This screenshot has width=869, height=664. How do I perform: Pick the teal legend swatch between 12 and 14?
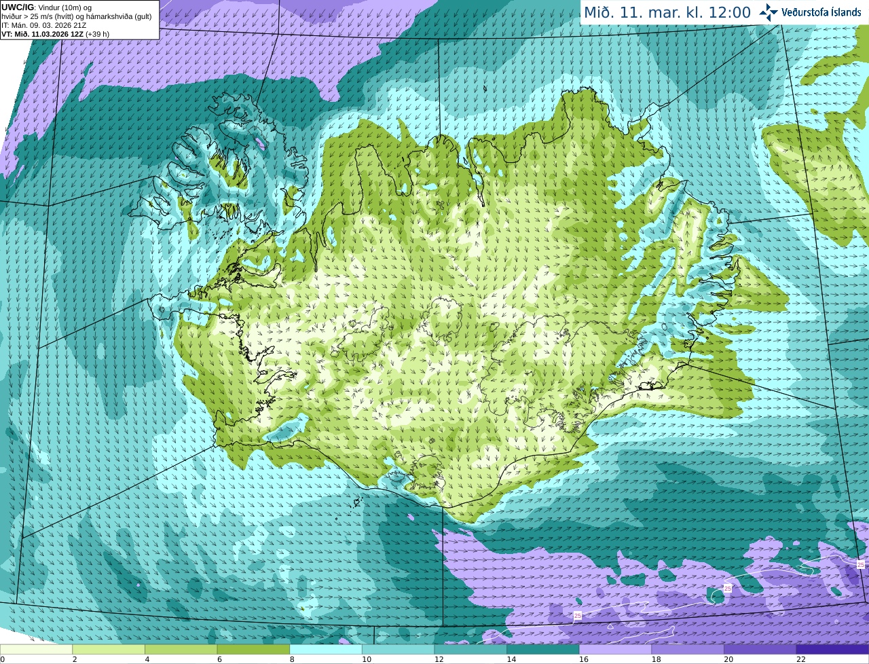[x=470, y=650]
